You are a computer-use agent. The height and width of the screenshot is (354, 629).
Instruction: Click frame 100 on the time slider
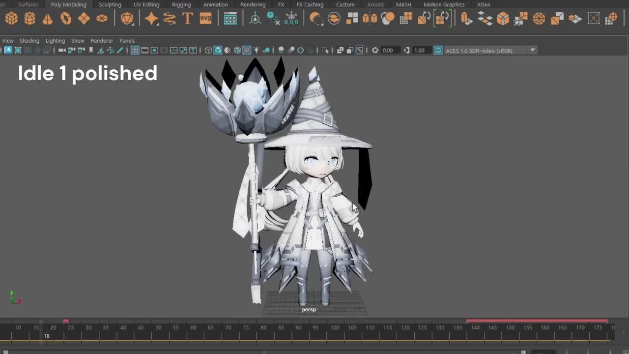[x=335, y=327]
